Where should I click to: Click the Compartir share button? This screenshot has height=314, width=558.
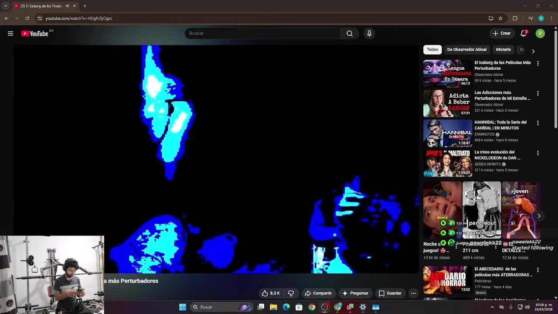point(318,294)
